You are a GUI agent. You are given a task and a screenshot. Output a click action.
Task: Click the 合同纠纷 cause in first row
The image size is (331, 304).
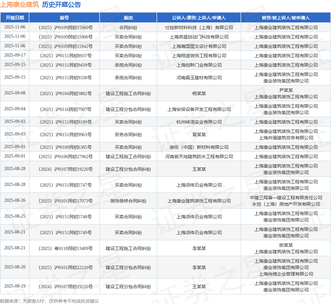point(128,27)
